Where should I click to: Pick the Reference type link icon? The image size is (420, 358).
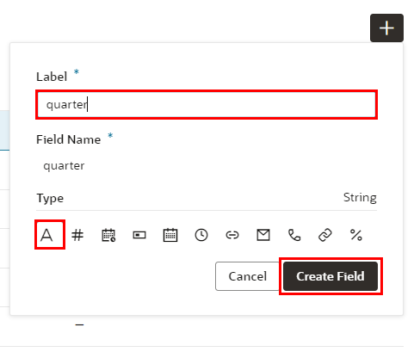[x=232, y=235]
